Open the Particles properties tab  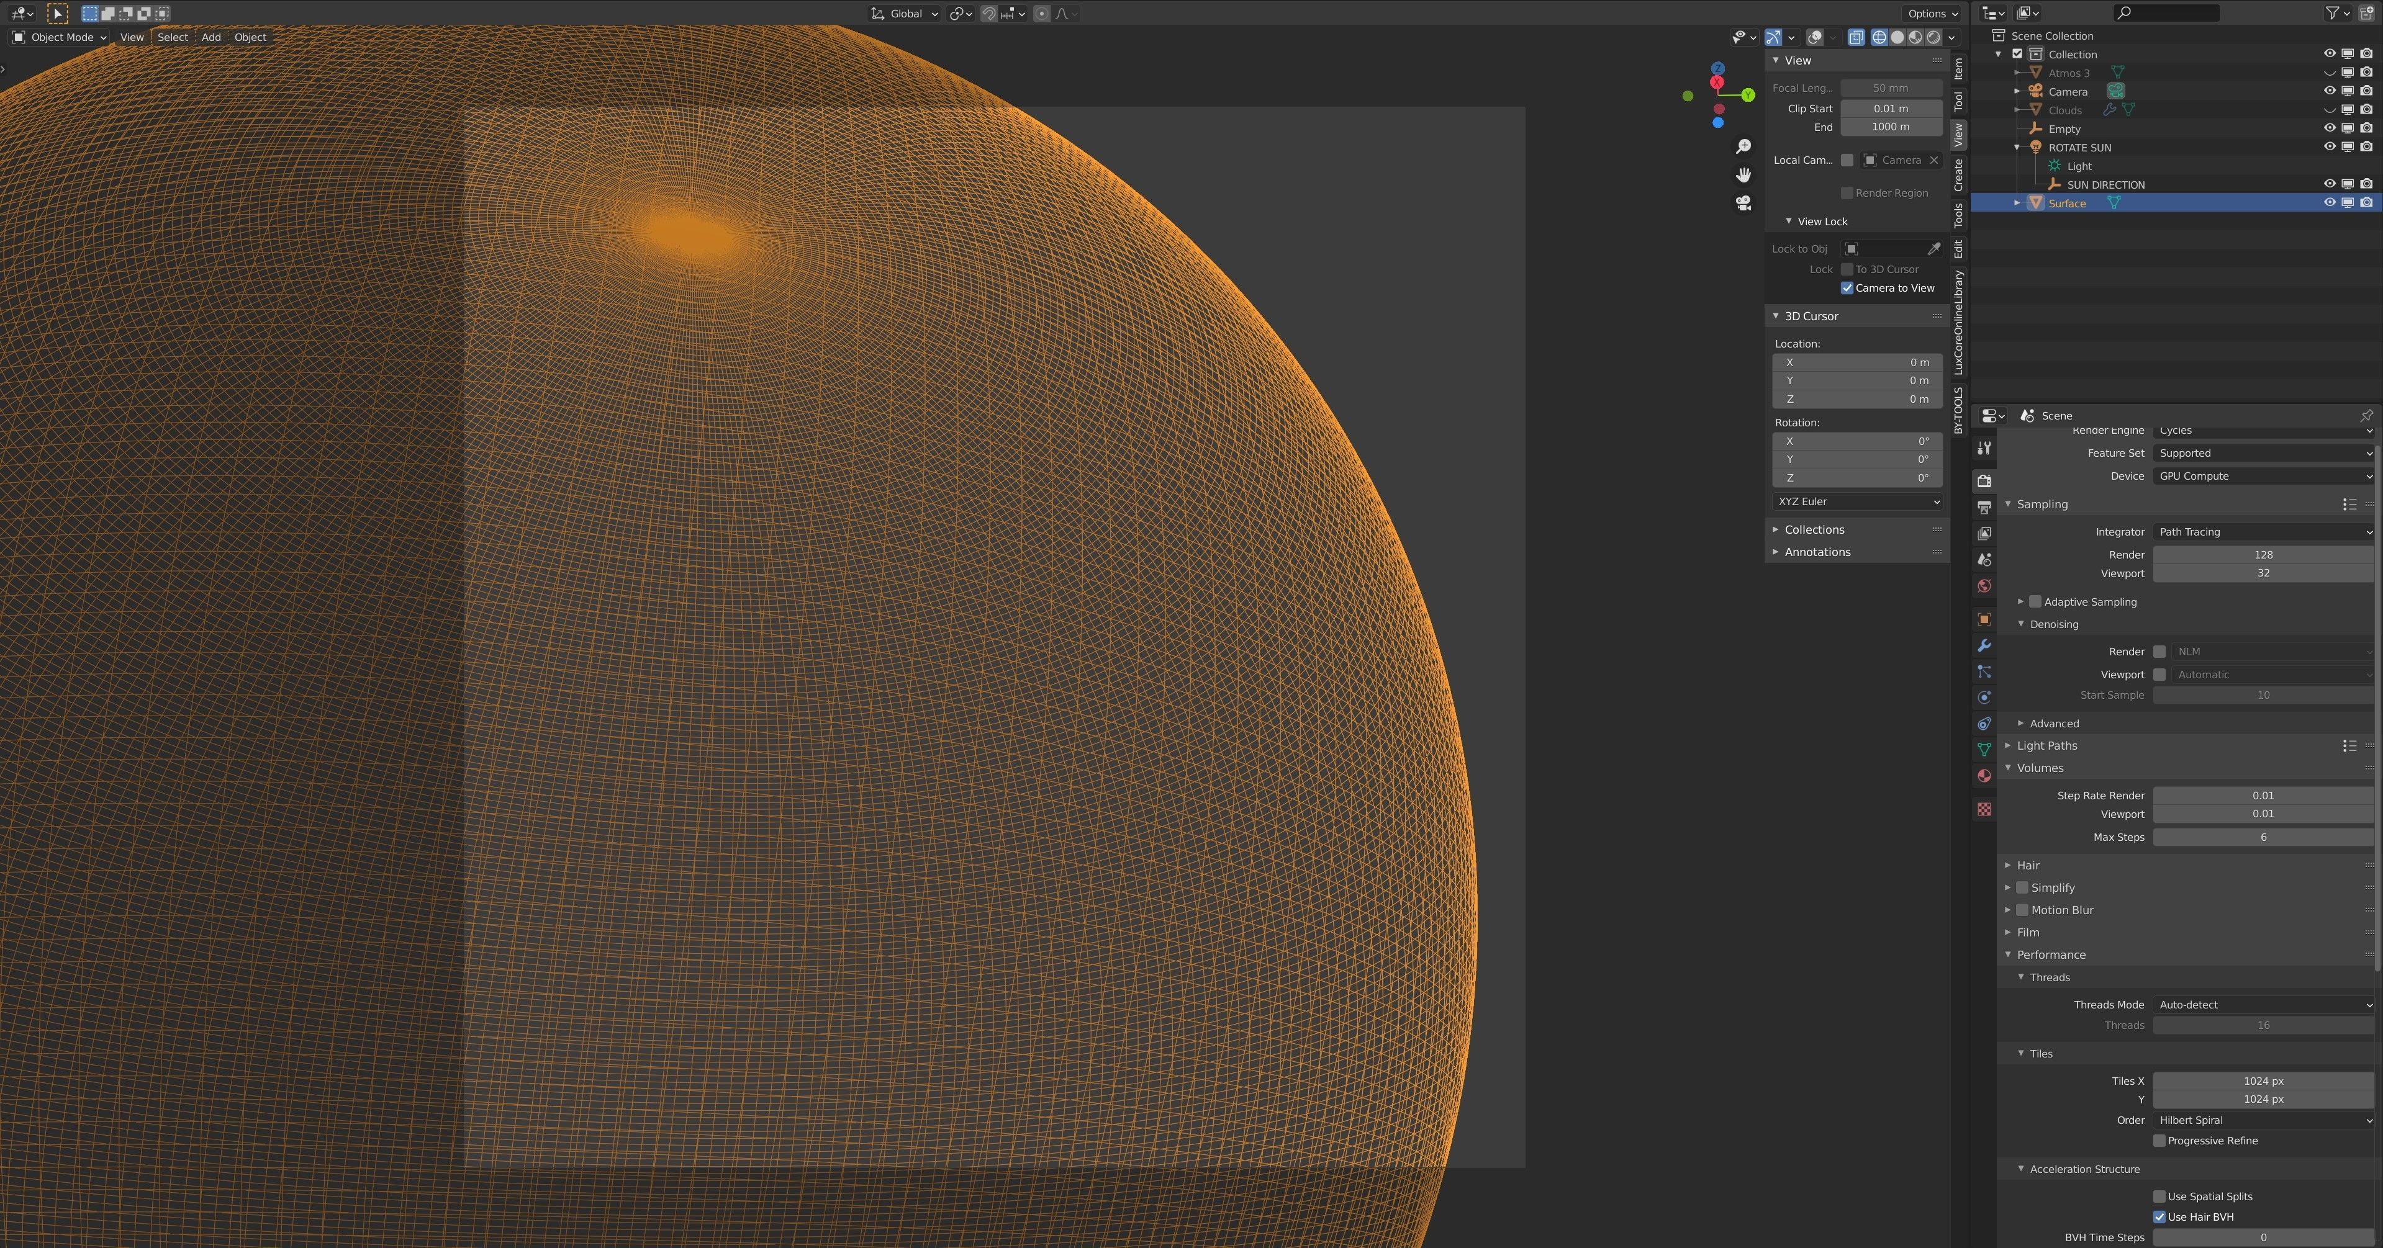tap(1983, 672)
